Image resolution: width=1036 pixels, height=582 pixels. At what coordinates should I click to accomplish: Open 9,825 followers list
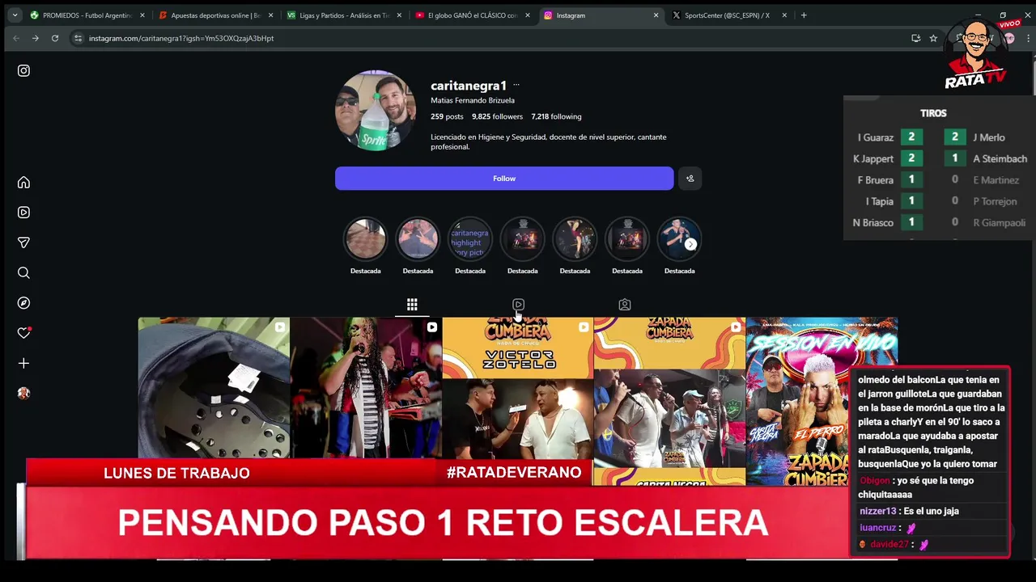point(497,116)
